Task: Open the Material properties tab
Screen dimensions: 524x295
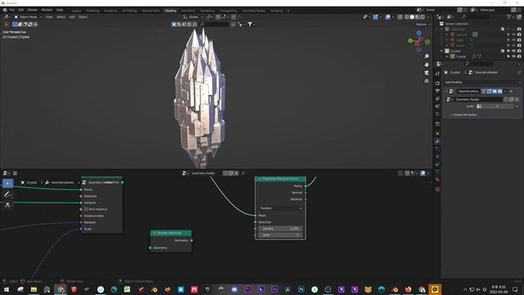Action: coord(437,180)
